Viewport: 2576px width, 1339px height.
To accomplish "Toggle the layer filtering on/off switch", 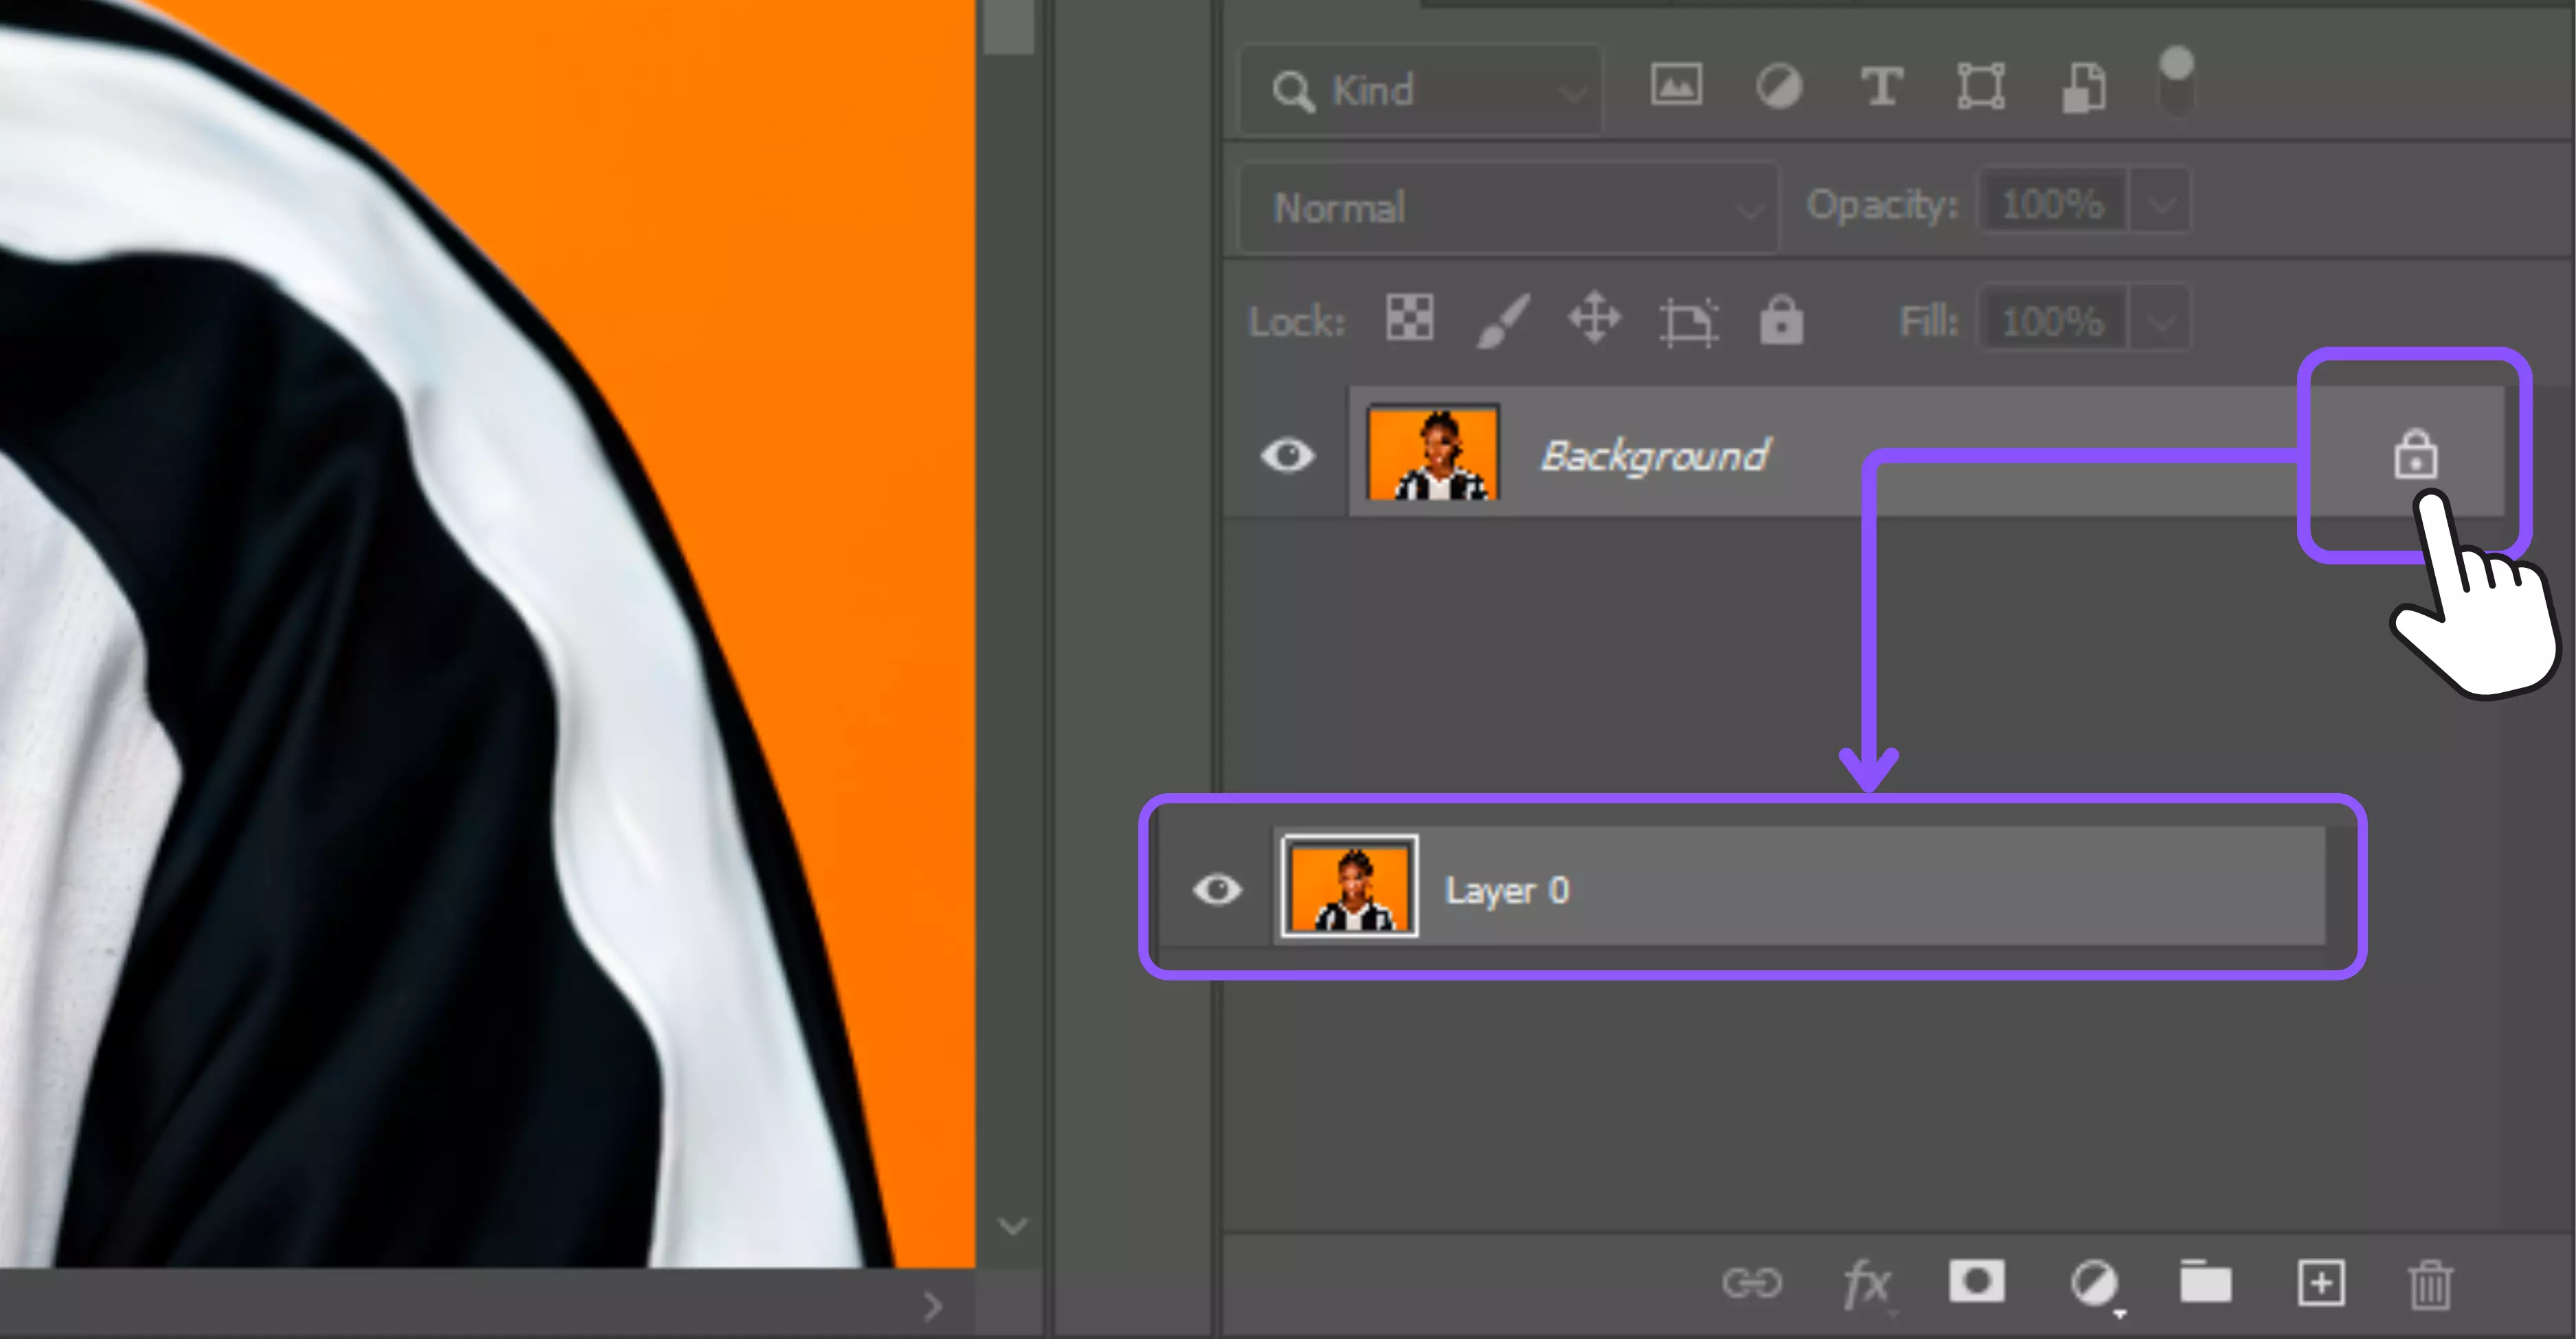I will point(2176,80).
